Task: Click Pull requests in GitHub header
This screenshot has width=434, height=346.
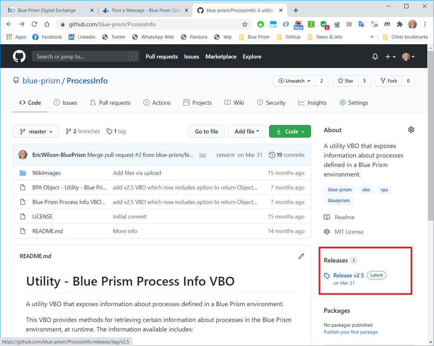Action: (162, 57)
